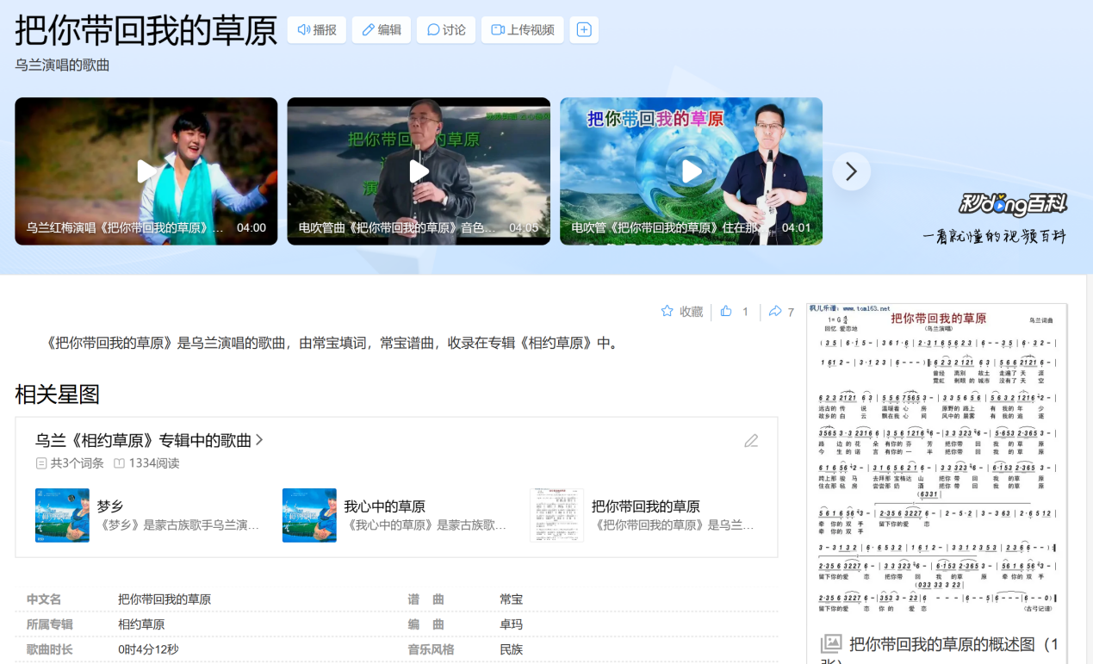The height and width of the screenshot is (664, 1093).
Task: Open the sheet music overview image
Action: point(937,465)
